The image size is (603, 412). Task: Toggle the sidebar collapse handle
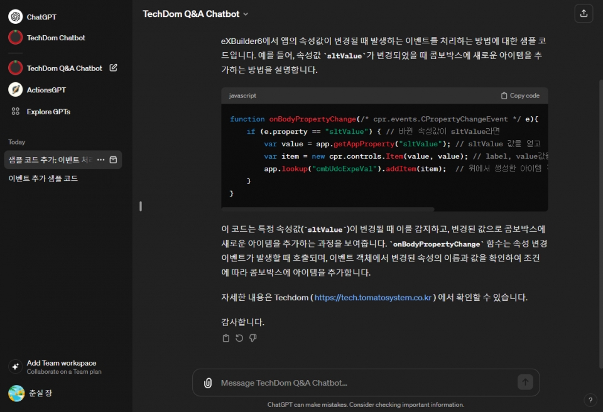point(141,206)
